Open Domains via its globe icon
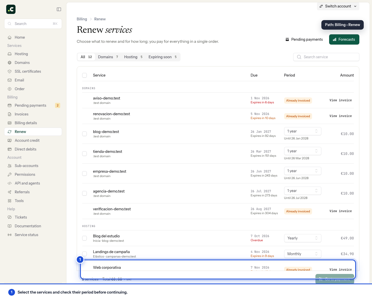The height and width of the screenshot is (300, 372). [10, 63]
